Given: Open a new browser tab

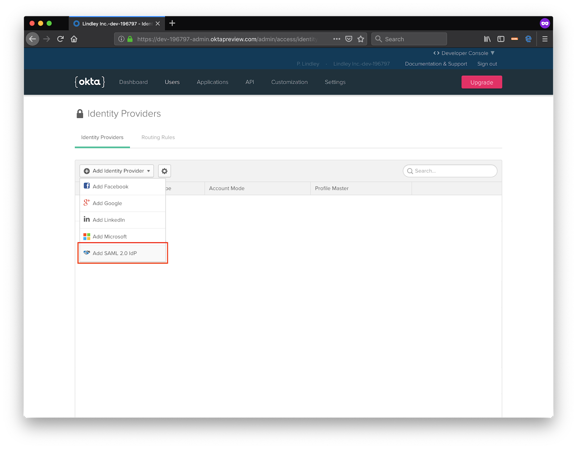Looking at the screenshot, I should point(172,23).
